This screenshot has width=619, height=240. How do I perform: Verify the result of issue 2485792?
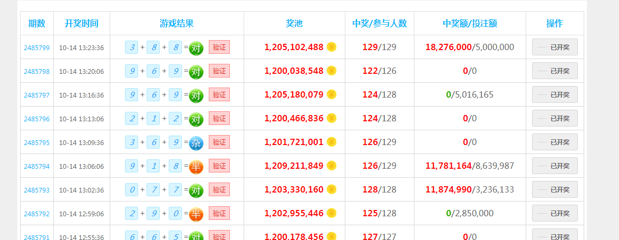pos(219,213)
